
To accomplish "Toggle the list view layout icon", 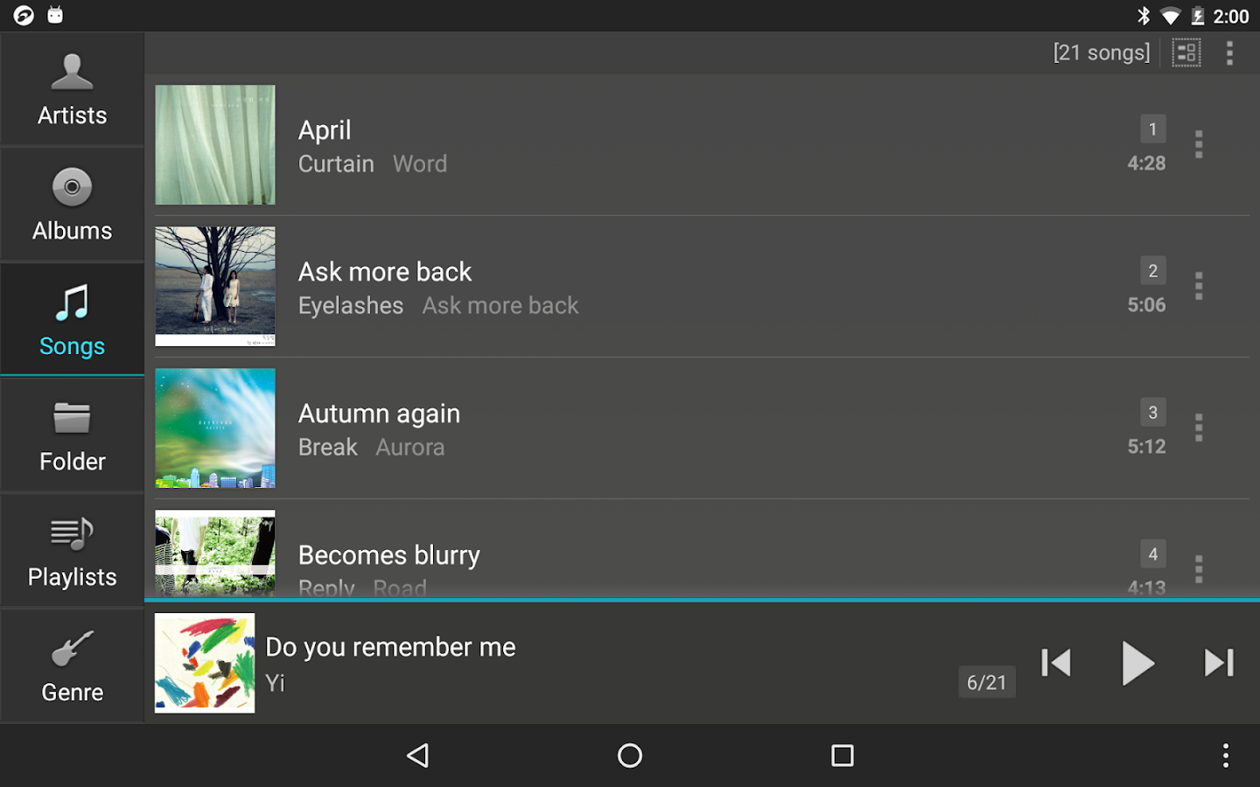I will 1186,53.
